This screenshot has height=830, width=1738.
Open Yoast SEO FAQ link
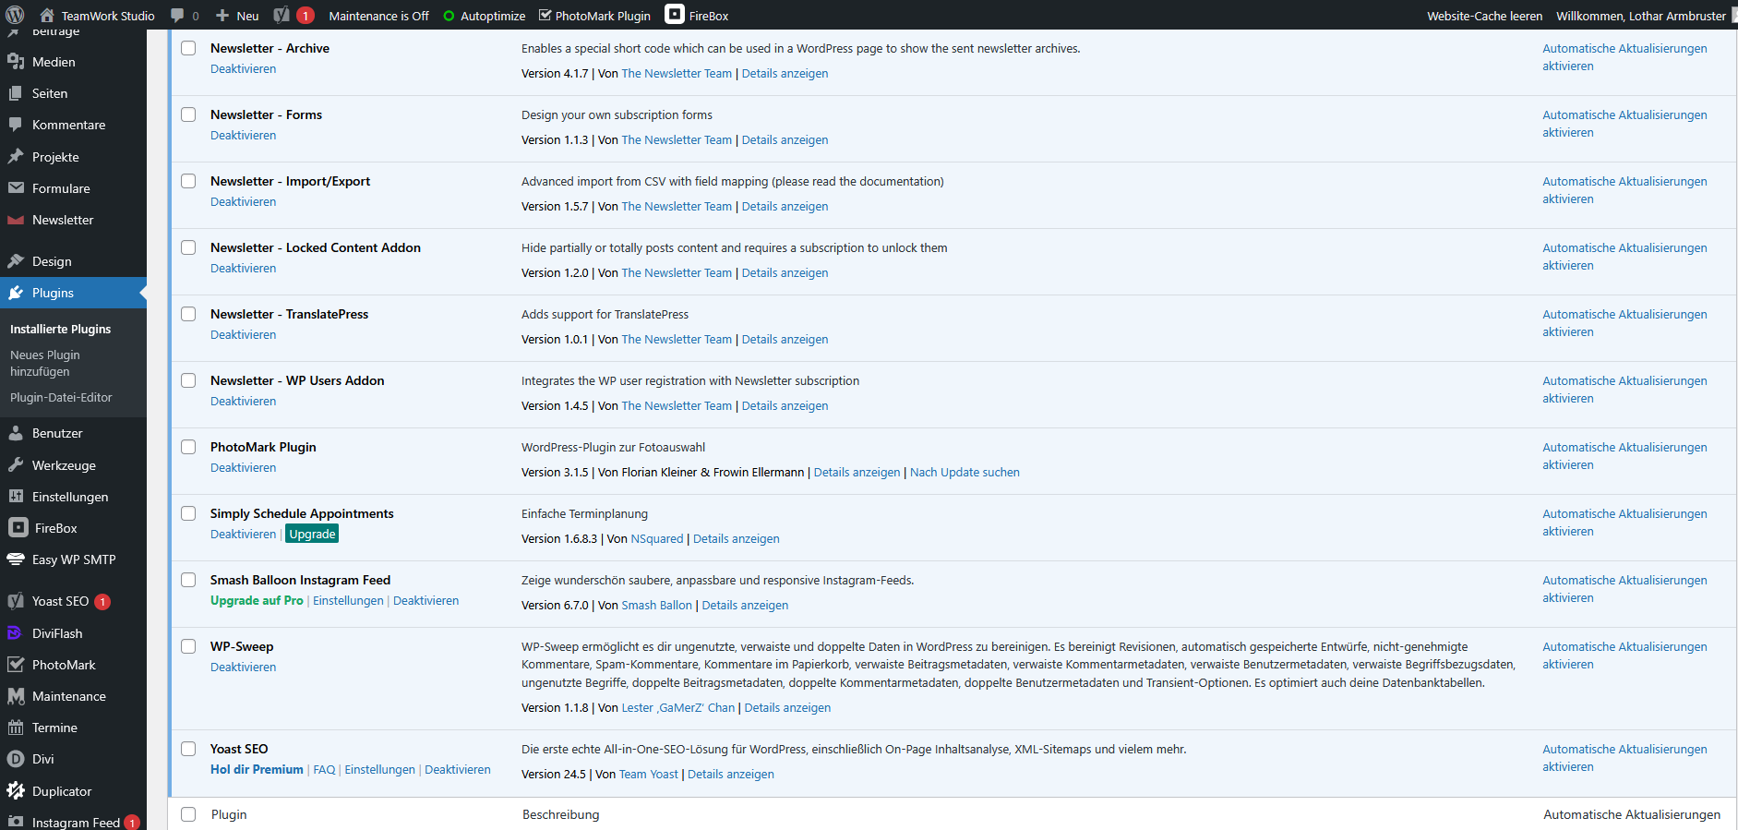click(x=324, y=769)
